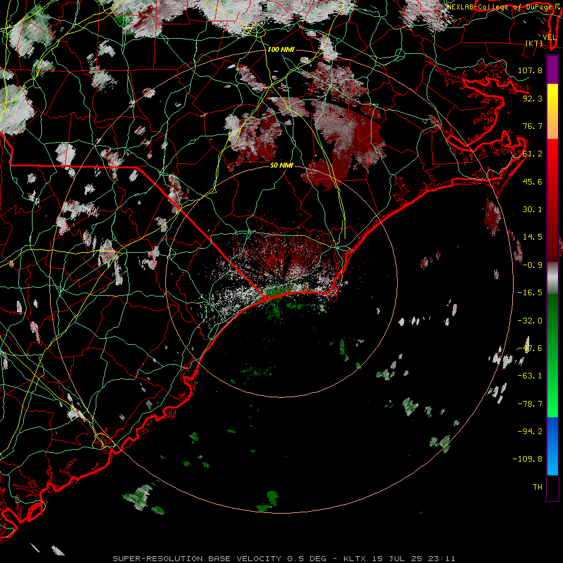Click the -78.7 scale value

530,403
